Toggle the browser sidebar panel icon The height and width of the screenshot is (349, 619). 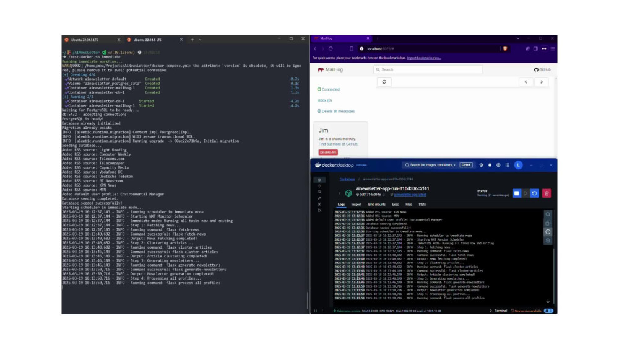click(535, 48)
